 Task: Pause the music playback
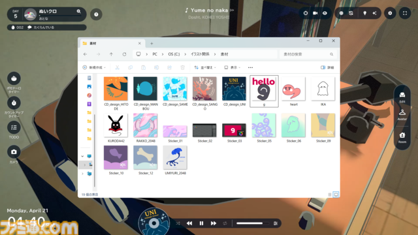click(x=201, y=223)
